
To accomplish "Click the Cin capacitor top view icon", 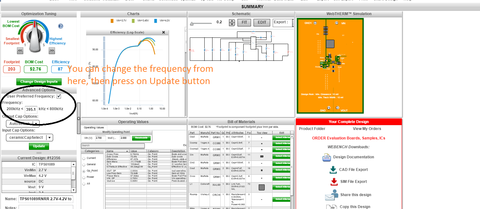I will click(x=262, y=156).
